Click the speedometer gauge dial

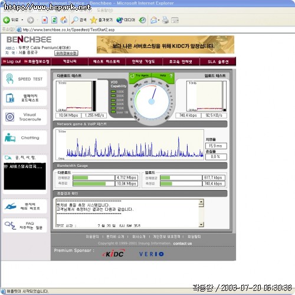point(151,101)
